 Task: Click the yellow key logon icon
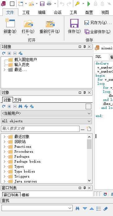(77, 4)
